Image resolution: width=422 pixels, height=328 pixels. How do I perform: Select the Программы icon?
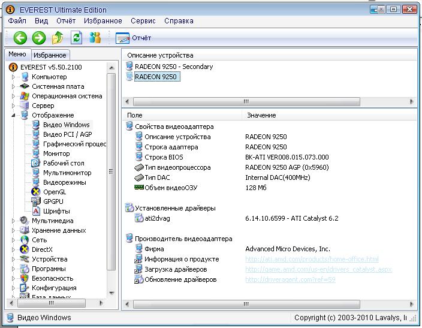pos(25,269)
